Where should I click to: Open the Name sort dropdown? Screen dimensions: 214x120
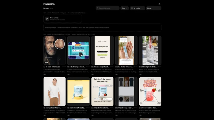[x=154, y=8]
